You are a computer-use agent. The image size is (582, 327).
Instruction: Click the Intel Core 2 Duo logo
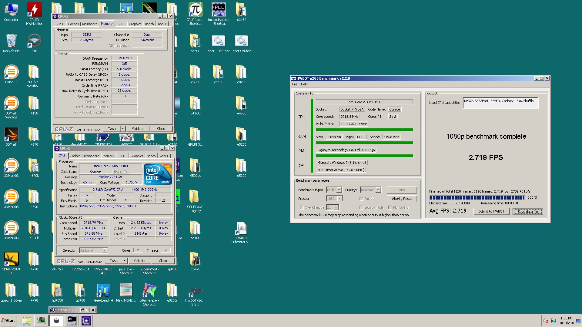[158, 174]
